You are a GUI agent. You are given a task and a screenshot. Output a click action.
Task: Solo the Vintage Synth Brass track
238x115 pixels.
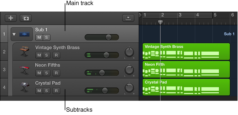coord(46,55)
